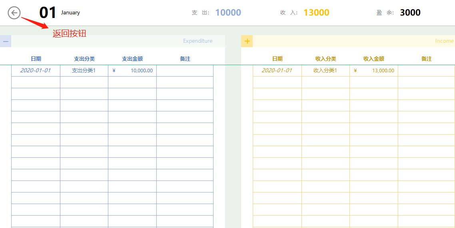The height and width of the screenshot is (228, 455).
Task: Click the 收 入 label in header
Action: tap(289, 13)
